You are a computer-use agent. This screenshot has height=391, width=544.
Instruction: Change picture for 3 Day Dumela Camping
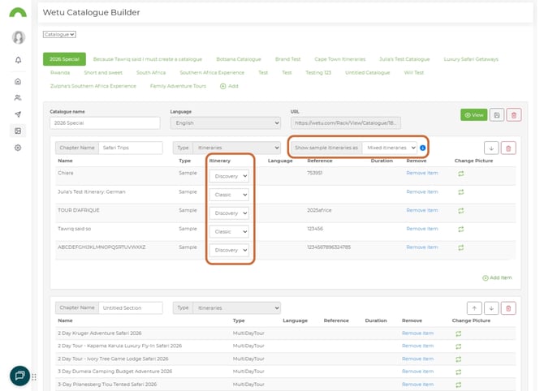(x=458, y=372)
